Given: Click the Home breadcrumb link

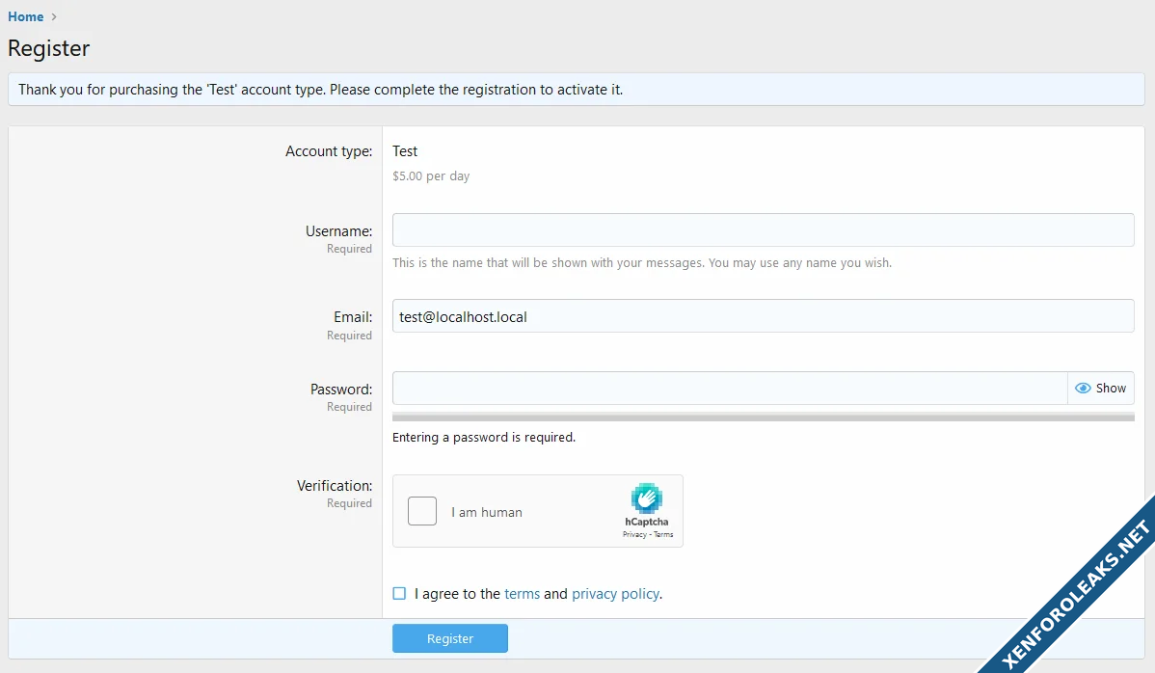Looking at the screenshot, I should [26, 16].
